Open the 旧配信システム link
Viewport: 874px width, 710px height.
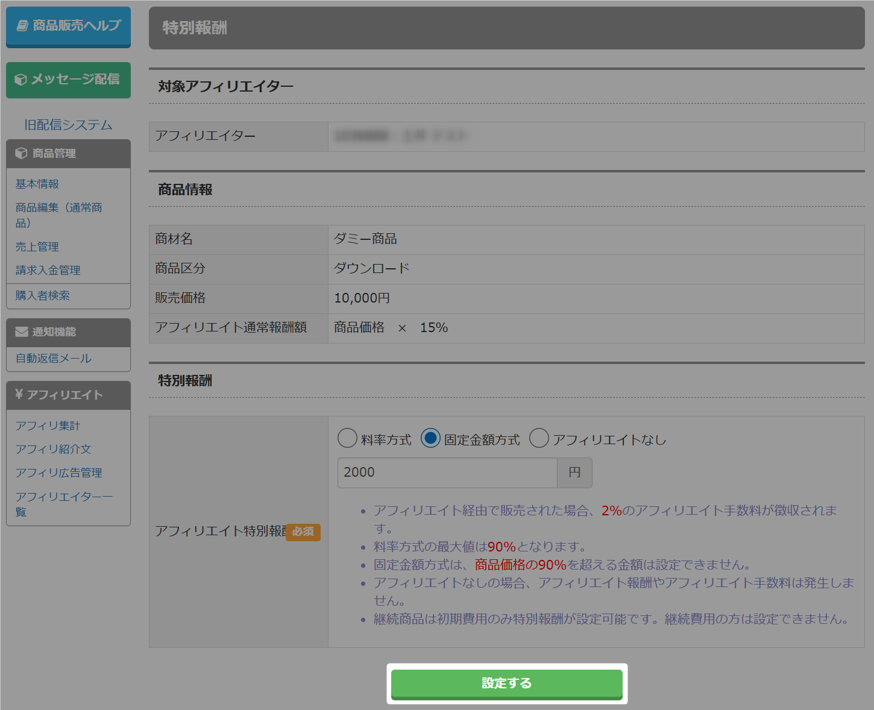point(68,125)
